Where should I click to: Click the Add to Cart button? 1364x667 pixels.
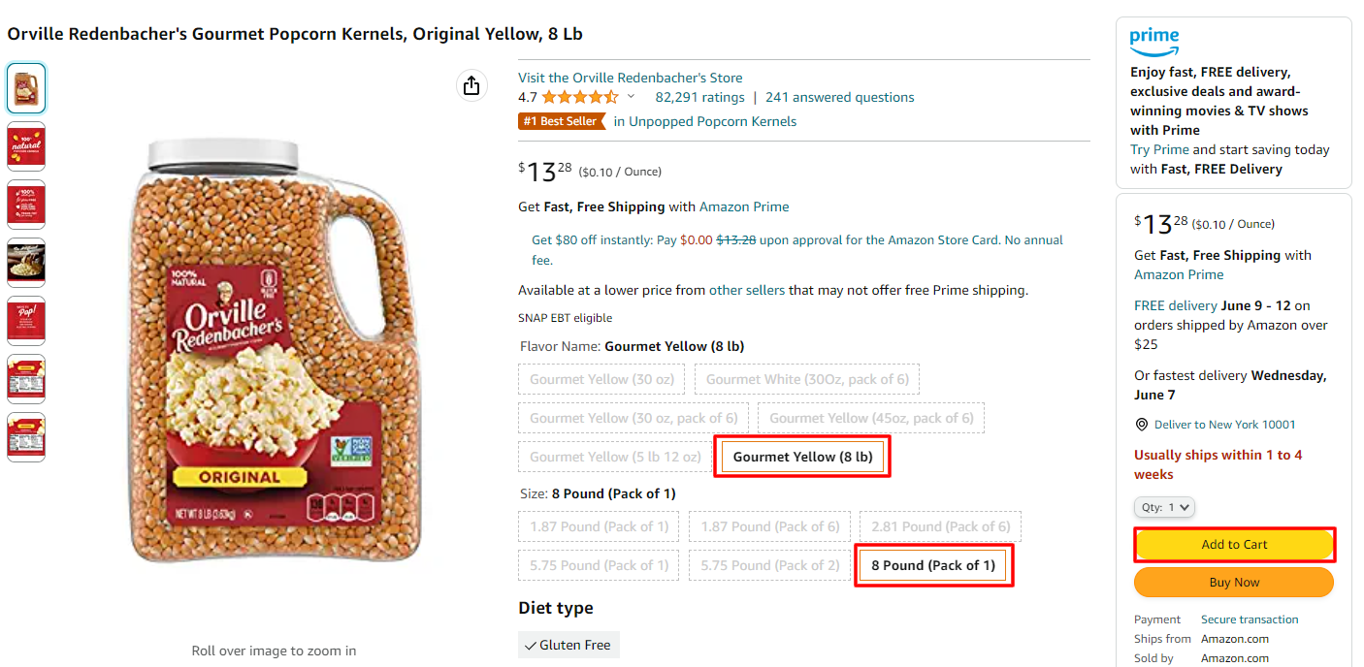pyautogui.click(x=1233, y=545)
